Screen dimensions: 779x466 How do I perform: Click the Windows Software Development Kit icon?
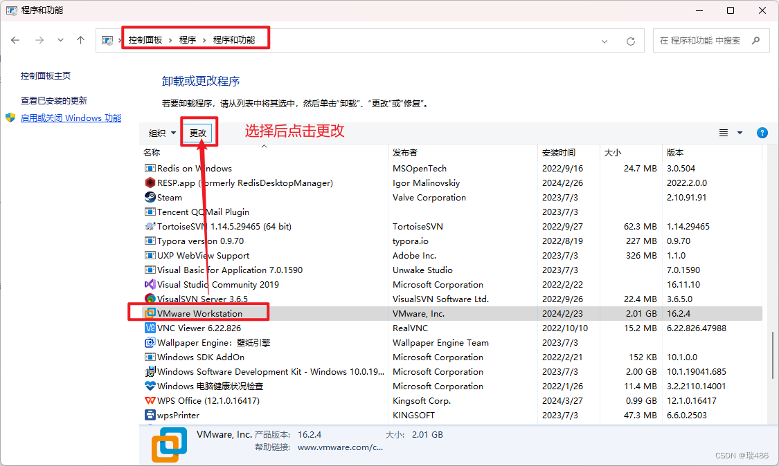tap(150, 371)
